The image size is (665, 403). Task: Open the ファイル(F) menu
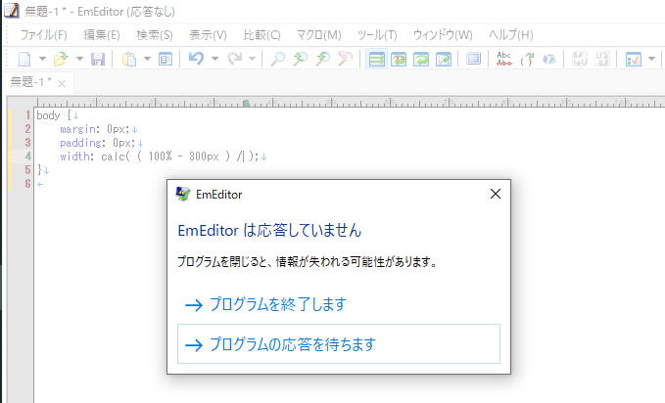44,35
